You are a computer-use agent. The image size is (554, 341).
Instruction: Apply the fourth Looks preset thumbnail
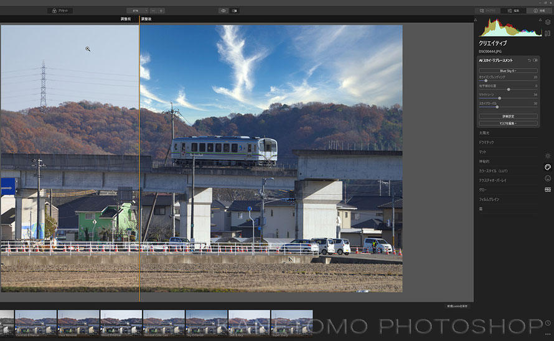pos(121,322)
